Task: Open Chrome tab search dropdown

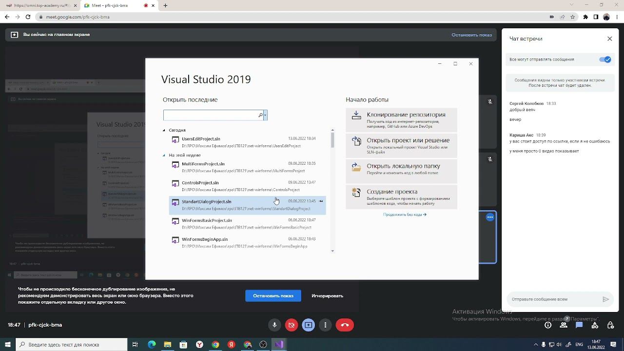Action: click(572, 5)
